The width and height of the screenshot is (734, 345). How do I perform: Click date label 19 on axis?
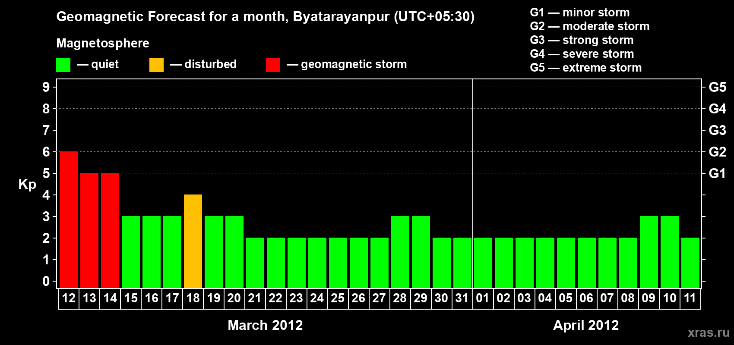point(214,298)
